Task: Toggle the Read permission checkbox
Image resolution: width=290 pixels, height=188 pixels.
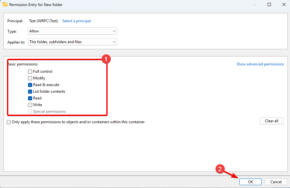Action: 30,98
